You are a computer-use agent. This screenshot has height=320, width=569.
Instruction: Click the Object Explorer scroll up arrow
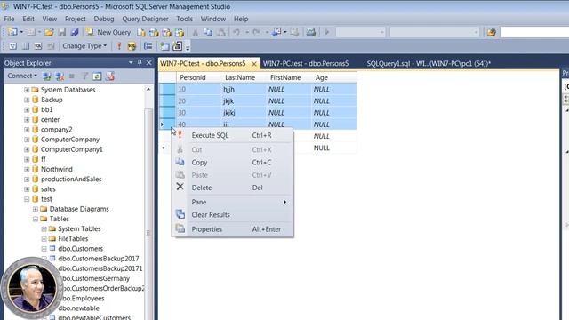[148, 89]
